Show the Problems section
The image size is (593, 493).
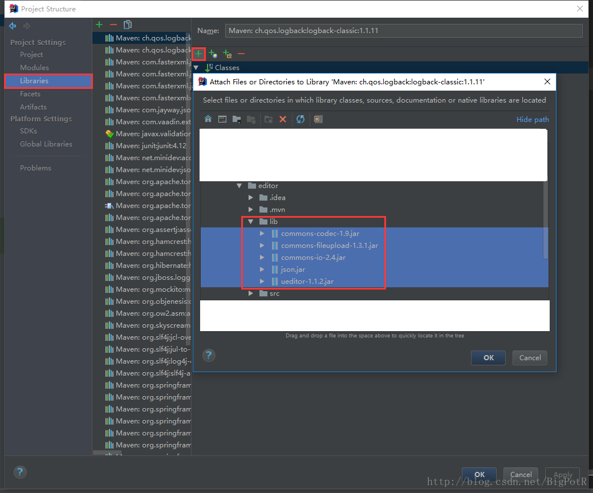(35, 168)
